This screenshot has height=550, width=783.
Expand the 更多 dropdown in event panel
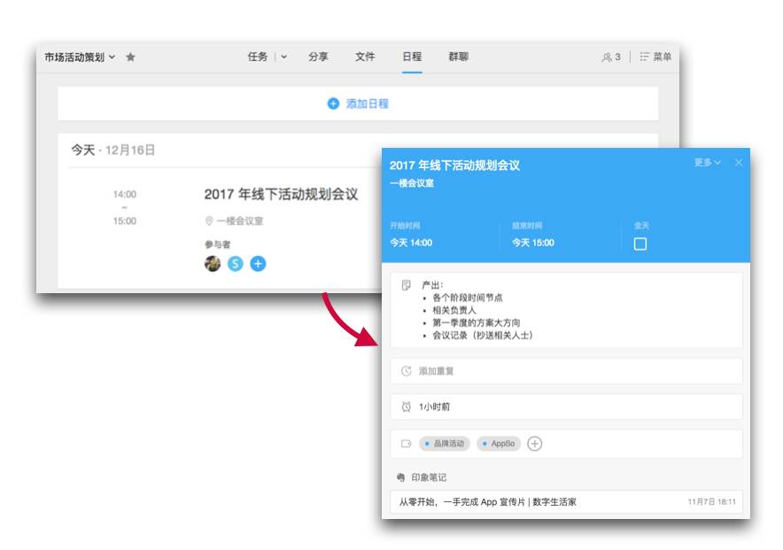tap(708, 163)
